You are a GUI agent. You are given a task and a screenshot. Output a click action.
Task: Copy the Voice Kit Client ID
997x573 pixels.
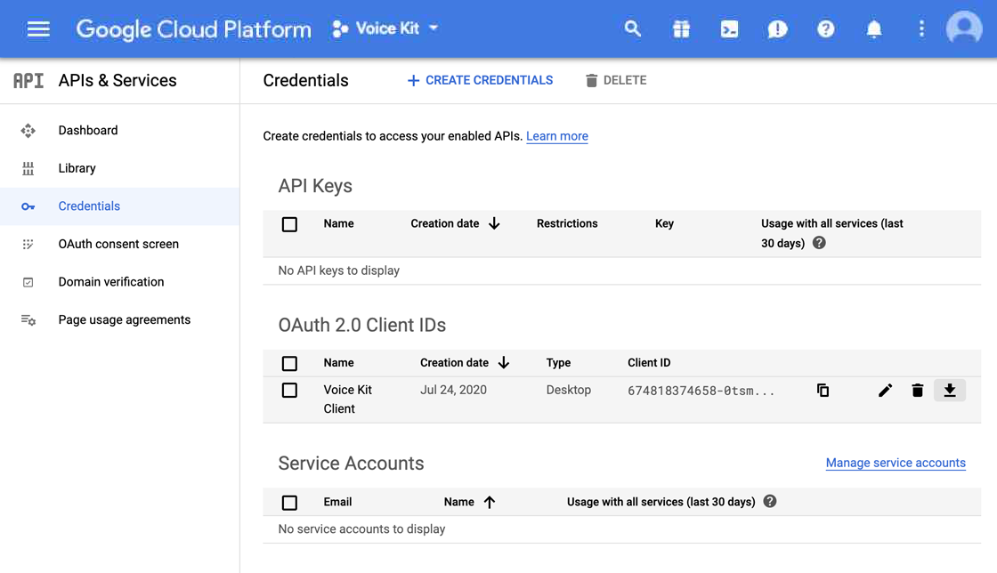tap(823, 390)
